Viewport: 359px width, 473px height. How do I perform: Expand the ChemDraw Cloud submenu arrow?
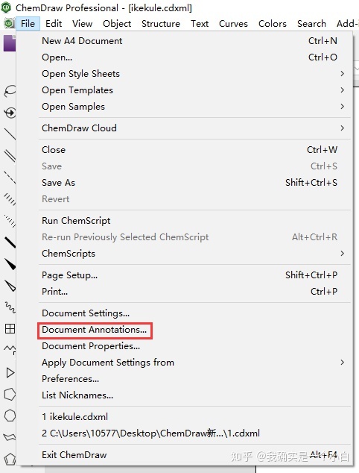point(342,128)
